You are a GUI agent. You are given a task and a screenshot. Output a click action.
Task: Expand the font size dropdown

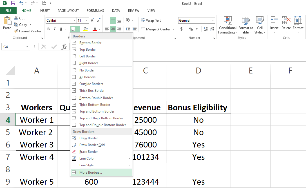[x=87, y=21]
